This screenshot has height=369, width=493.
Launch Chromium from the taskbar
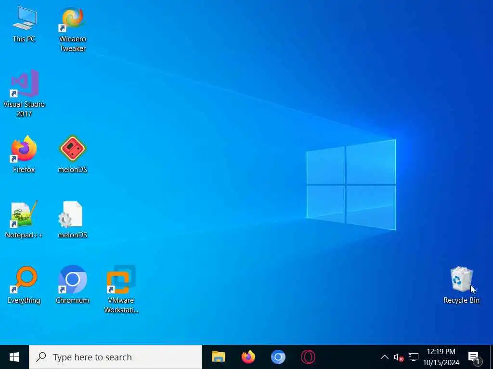coord(278,357)
